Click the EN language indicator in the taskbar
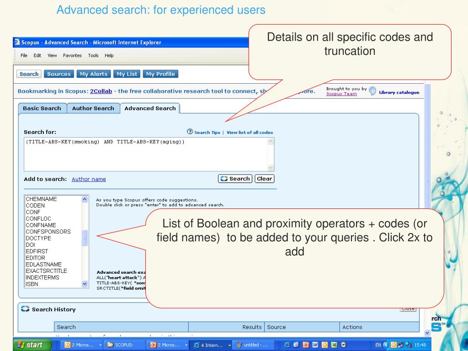Screen dimensions: 468x351 coord(378,345)
